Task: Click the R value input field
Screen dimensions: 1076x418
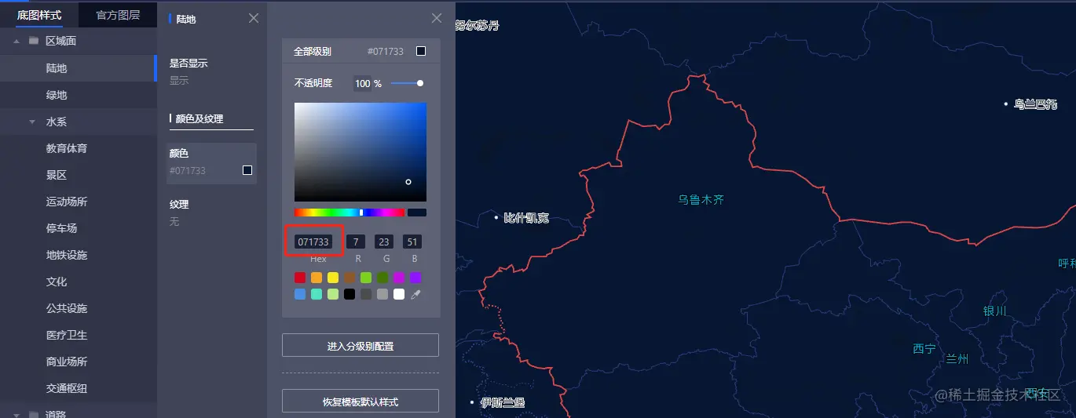Action: (x=357, y=242)
